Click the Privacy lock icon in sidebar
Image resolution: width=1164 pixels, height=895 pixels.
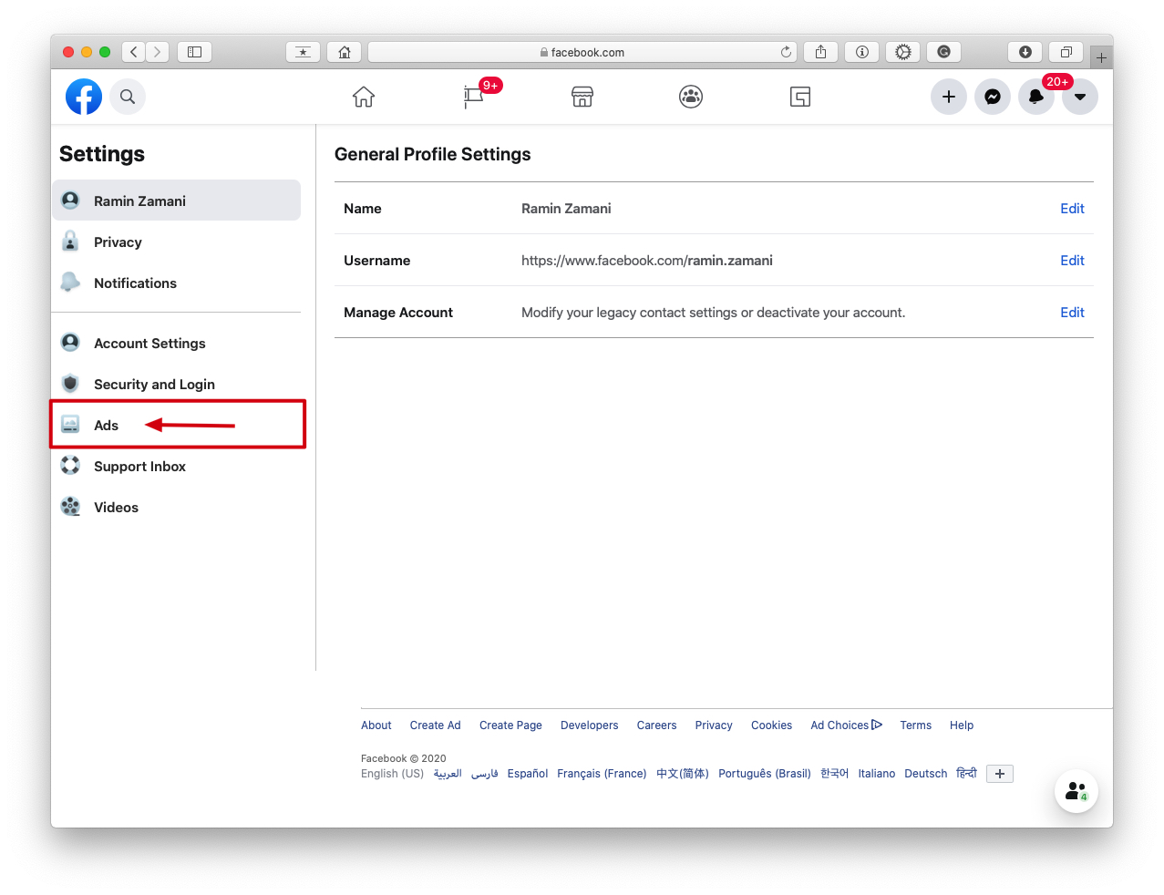point(70,242)
